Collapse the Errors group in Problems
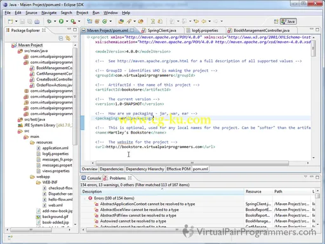The width and height of the screenshot is (325, 244). 85,198
